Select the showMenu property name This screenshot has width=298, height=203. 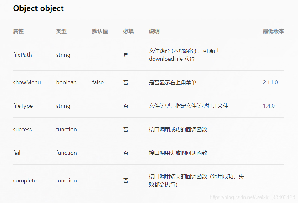[27, 82]
